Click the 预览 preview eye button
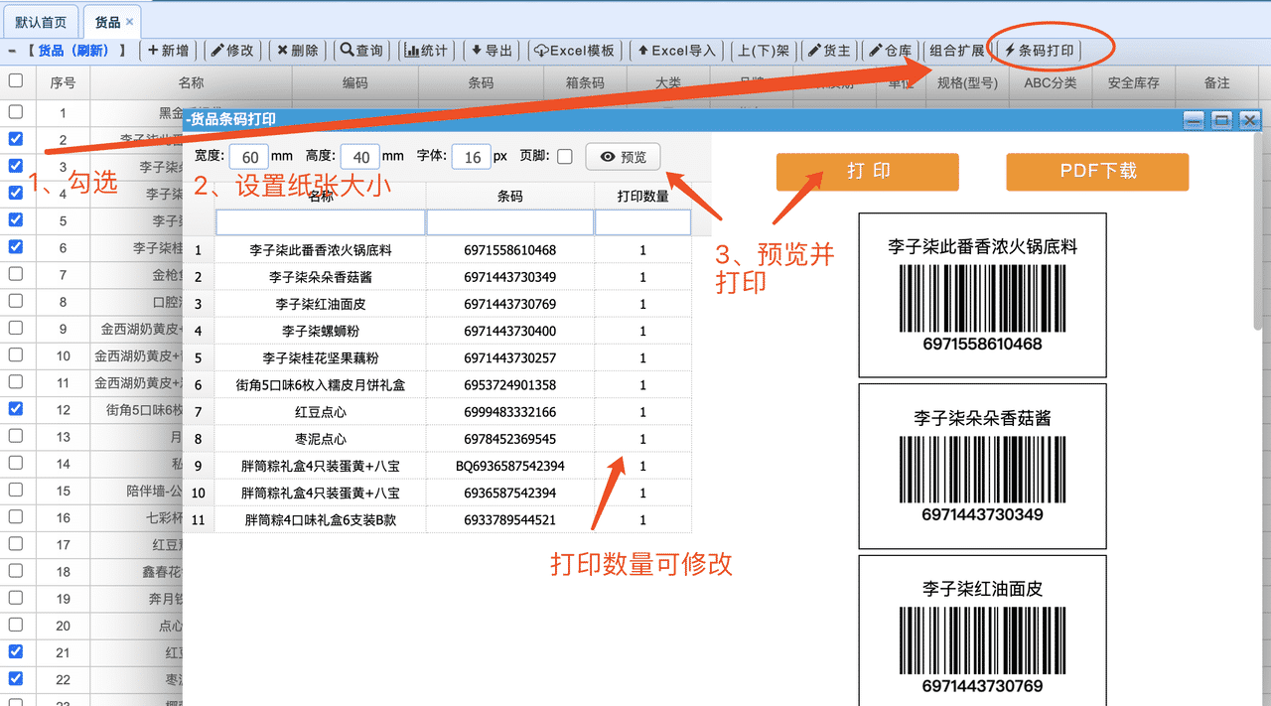 [x=624, y=157]
